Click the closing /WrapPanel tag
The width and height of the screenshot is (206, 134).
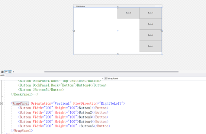[x=22, y=131]
